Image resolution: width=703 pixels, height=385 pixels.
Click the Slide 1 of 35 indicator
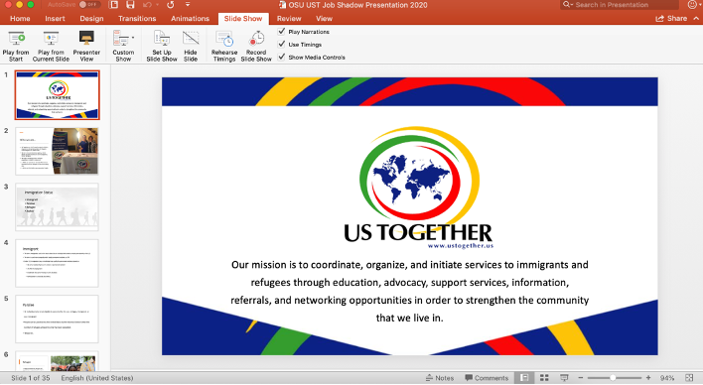pos(30,378)
